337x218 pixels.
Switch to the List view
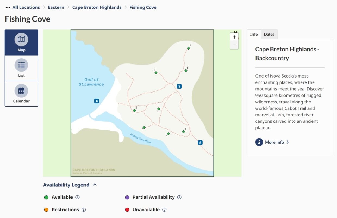click(21, 68)
